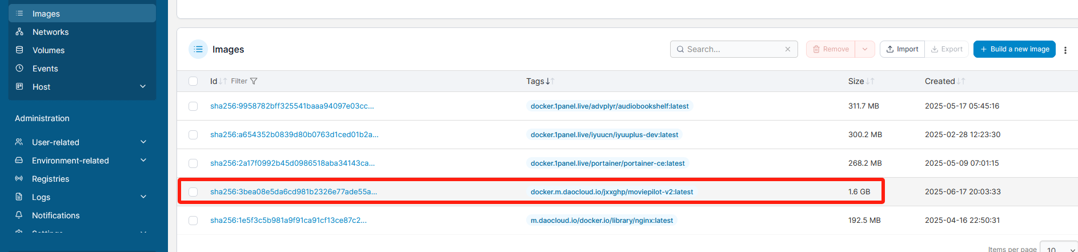Open the Remove button dropdown arrow
This screenshot has width=1078, height=252.
tap(865, 49)
